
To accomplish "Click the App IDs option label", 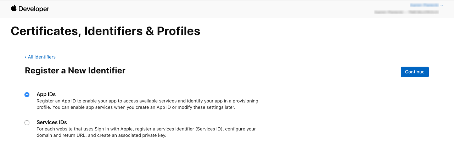I will pyautogui.click(x=46, y=94).
